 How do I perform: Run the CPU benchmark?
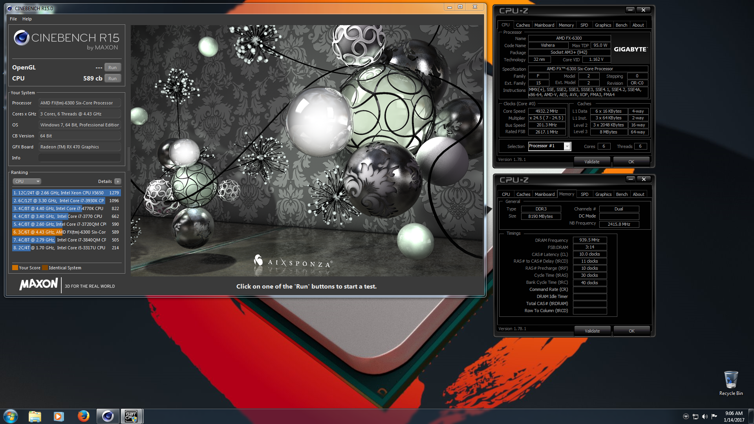(112, 79)
